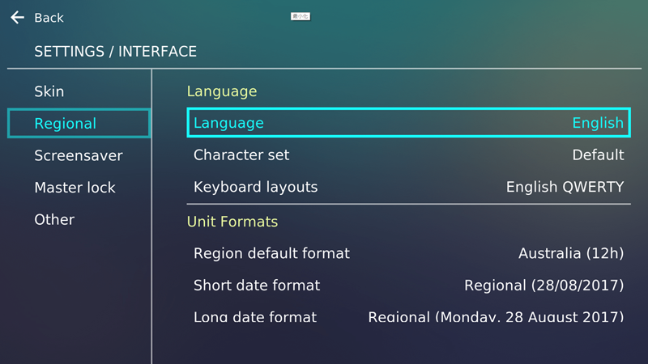Click the Regional Monday 28 August 2017 value
648x364 pixels.
pos(496,316)
